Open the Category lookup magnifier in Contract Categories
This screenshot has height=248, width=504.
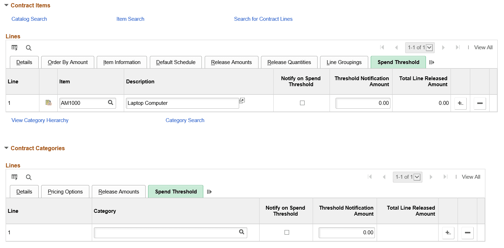pos(242,232)
